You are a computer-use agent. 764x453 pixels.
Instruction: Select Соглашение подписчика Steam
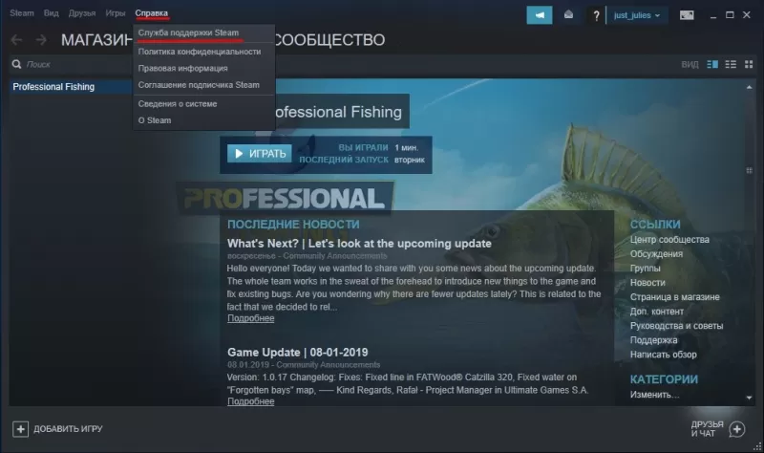click(199, 85)
